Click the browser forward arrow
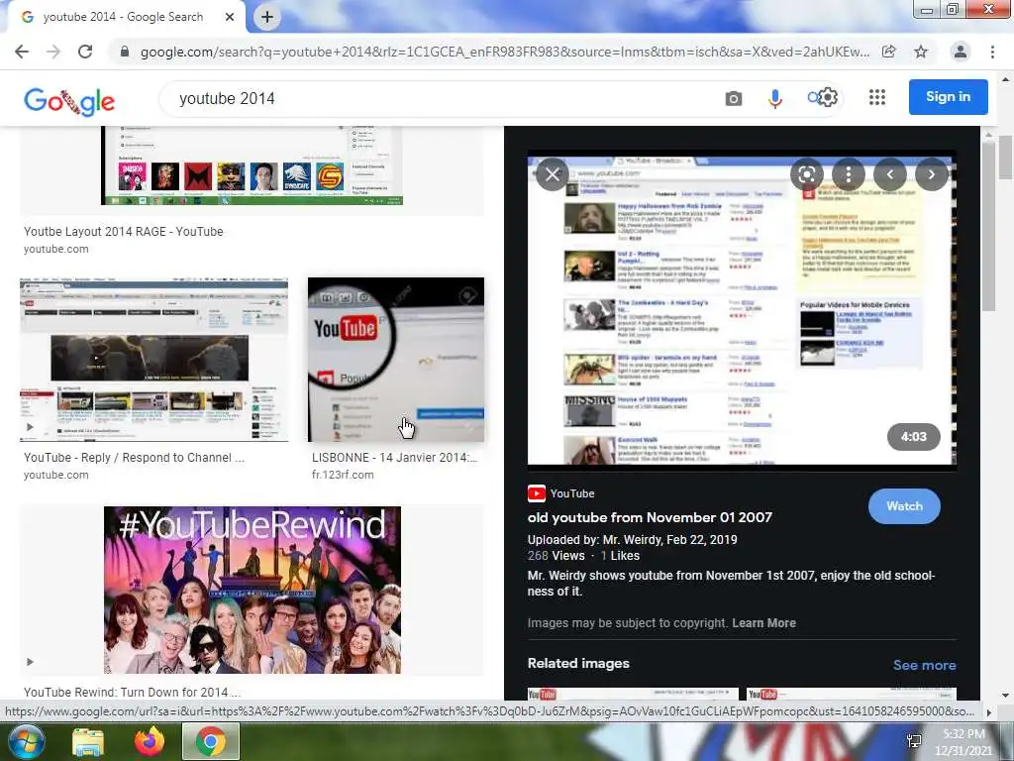This screenshot has height=761, width=1014. tap(53, 52)
